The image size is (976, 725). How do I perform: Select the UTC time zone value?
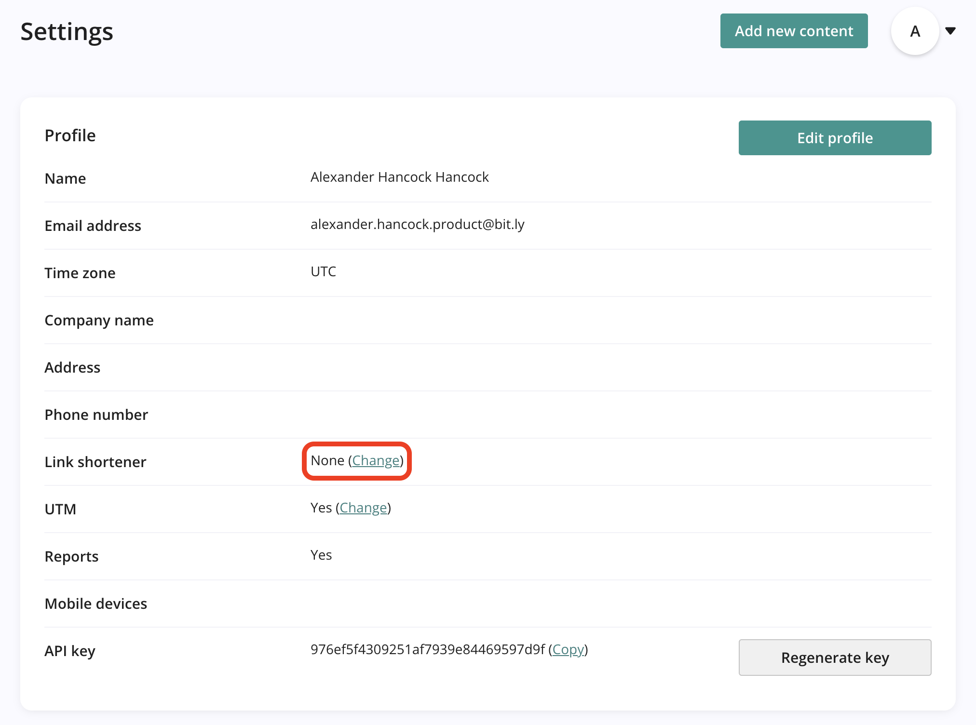tap(323, 271)
